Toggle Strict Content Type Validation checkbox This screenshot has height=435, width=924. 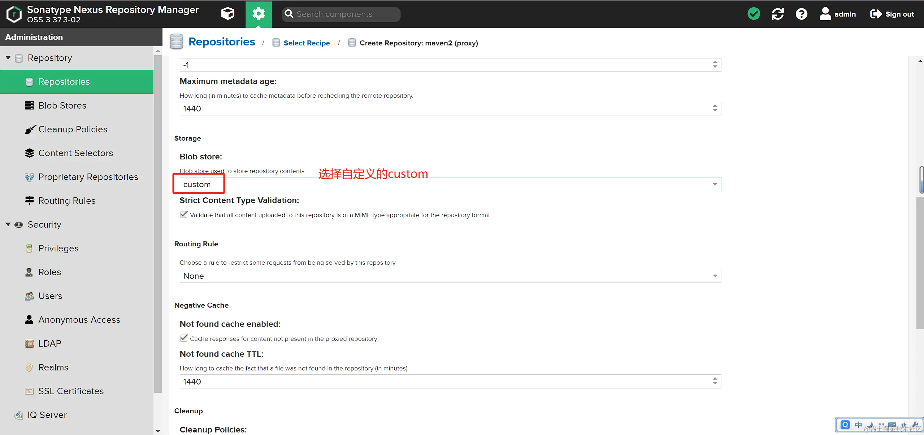click(184, 215)
